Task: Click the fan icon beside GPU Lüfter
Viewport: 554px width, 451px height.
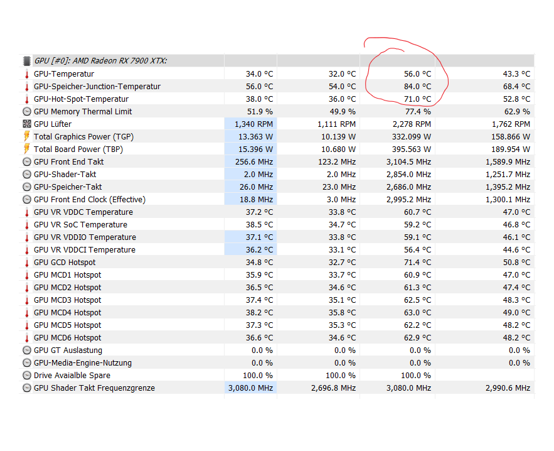Action: (x=26, y=124)
